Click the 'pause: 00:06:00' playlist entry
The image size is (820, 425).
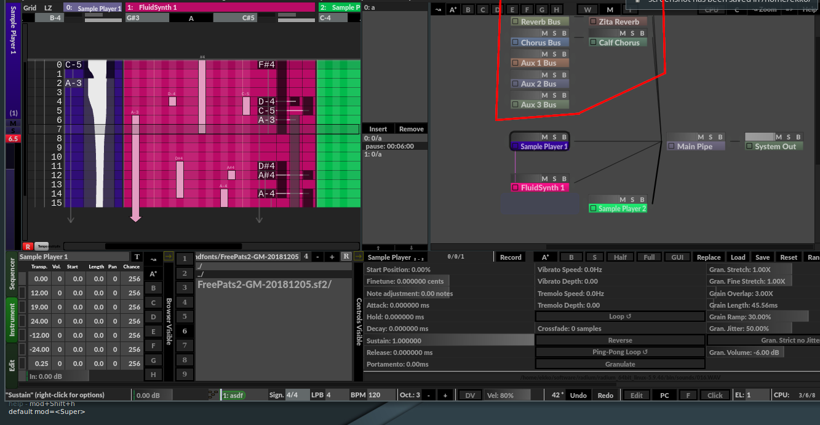[x=395, y=146]
